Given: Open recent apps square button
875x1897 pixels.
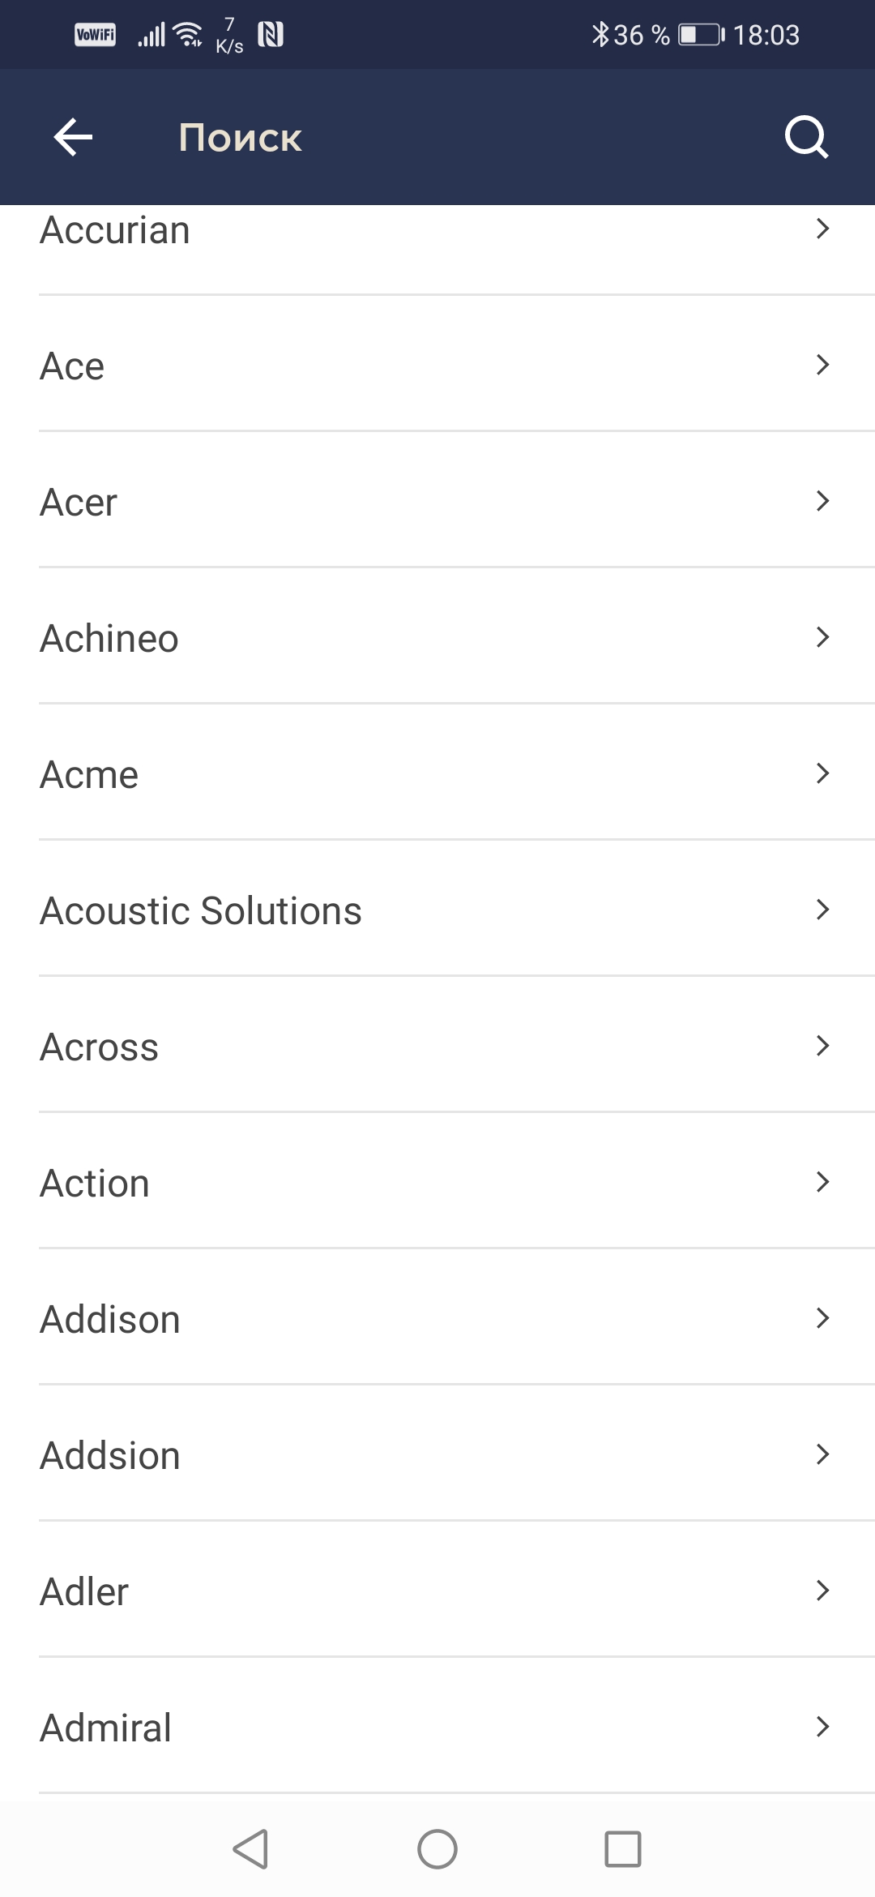Looking at the screenshot, I should tap(622, 1849).
